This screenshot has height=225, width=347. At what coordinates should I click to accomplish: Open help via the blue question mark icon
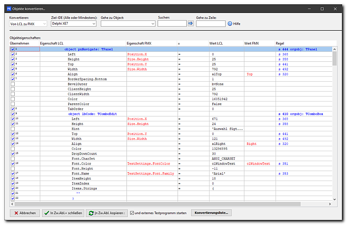[230, 24]
